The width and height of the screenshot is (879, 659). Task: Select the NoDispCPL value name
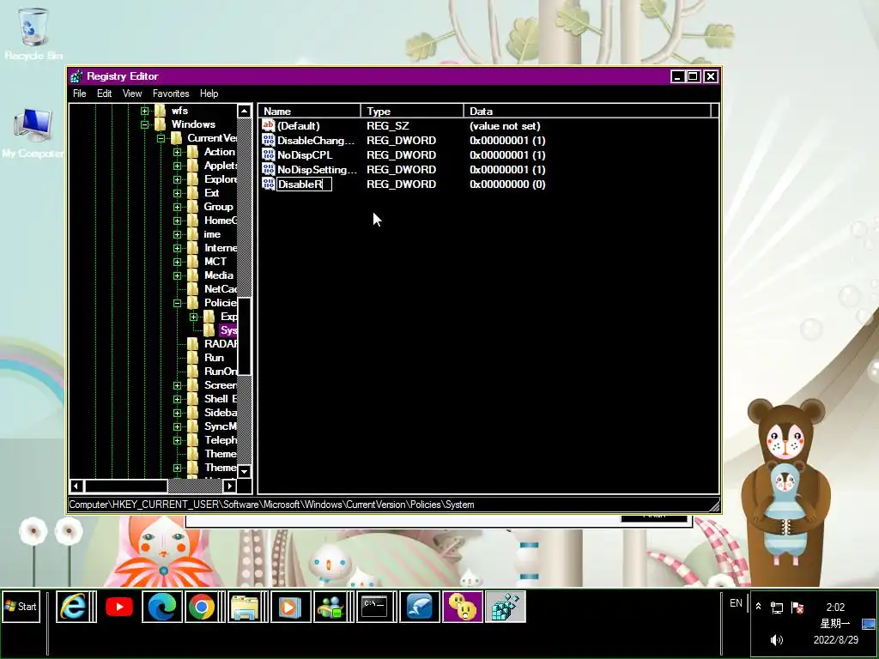tap(305, 154)
